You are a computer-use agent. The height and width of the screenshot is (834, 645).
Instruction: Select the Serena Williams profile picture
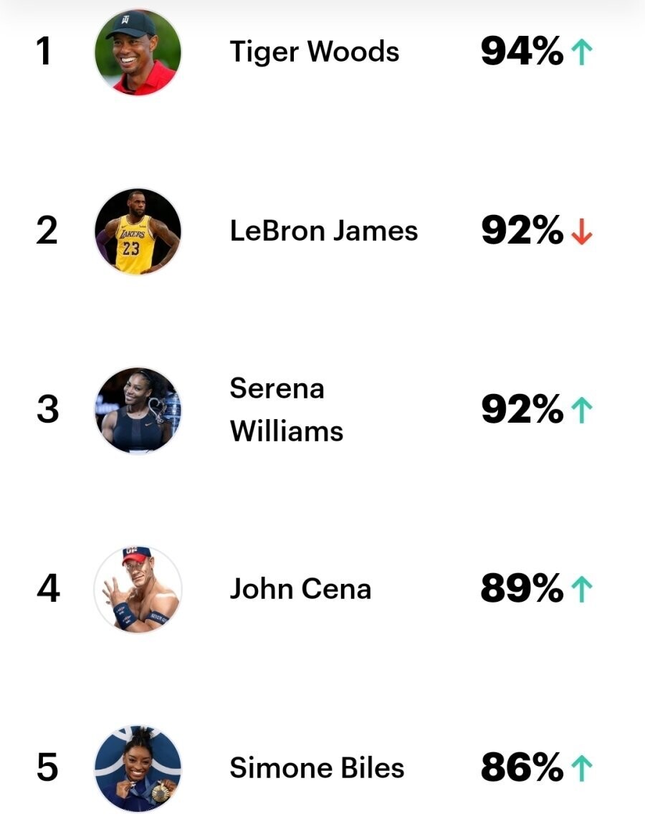point(138,411)
